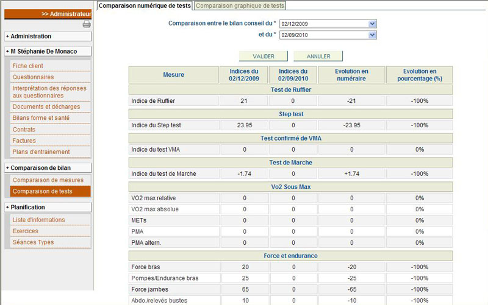
Task: Switch to Comparaison graphique de tests tab
Action: tap(240, 5)
